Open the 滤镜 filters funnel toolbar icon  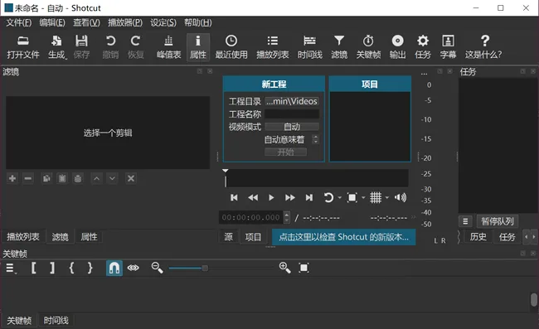pyautogui.click(x=339, y=47)
